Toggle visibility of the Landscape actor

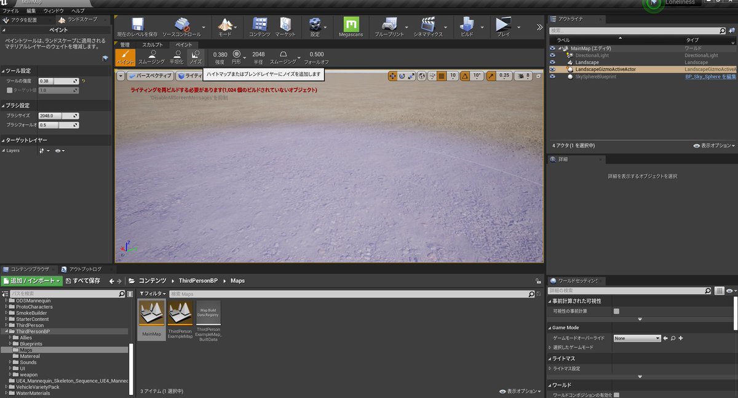552,62
